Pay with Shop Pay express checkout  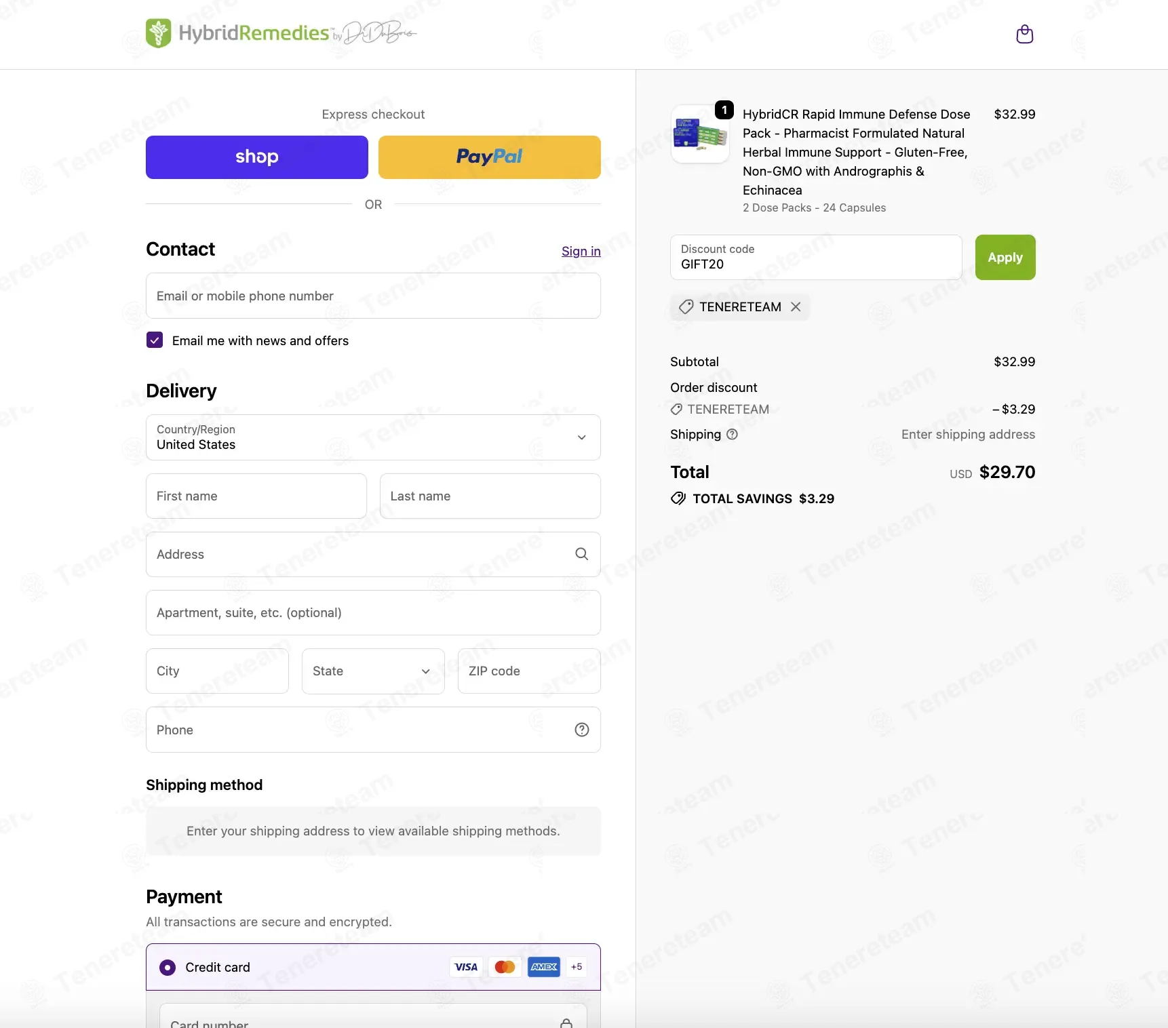click(257, 157)
